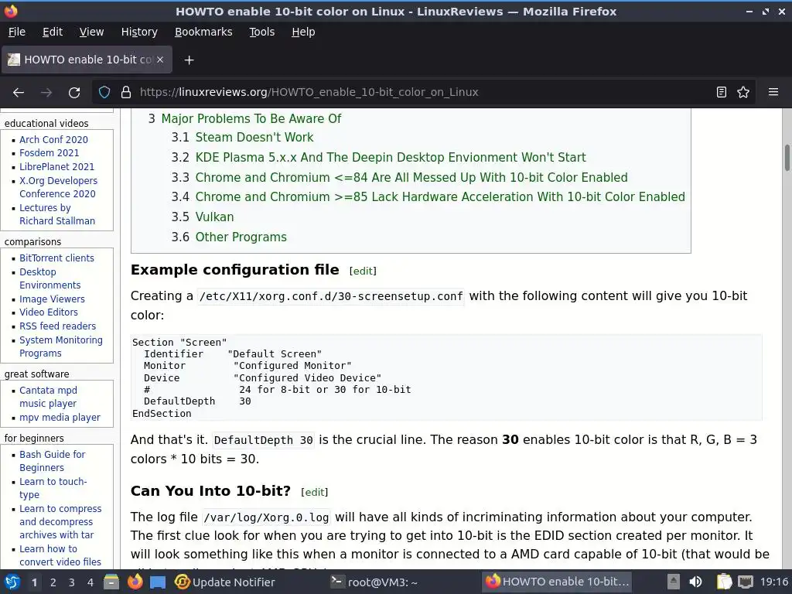Image resolution: width=792 pixels, height=594 pixels.
Task: Open the LibrePlanet 2021 link
Action: 56,167
